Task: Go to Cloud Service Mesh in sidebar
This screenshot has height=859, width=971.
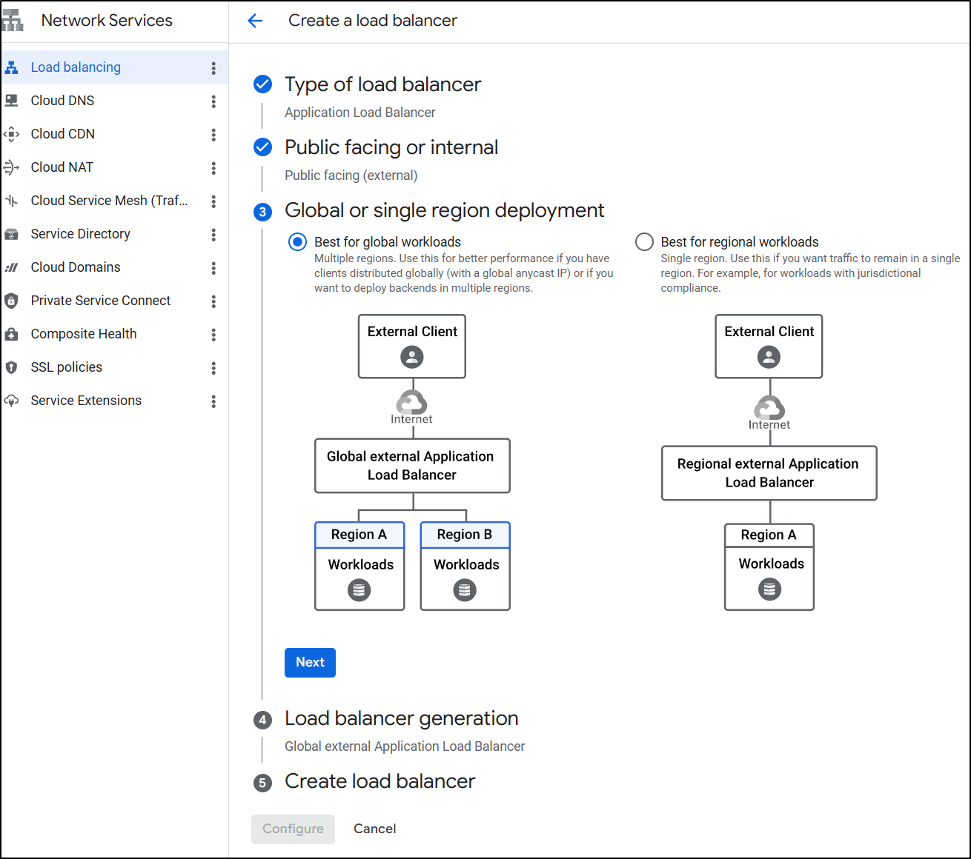Action: (x=109, y=201)
